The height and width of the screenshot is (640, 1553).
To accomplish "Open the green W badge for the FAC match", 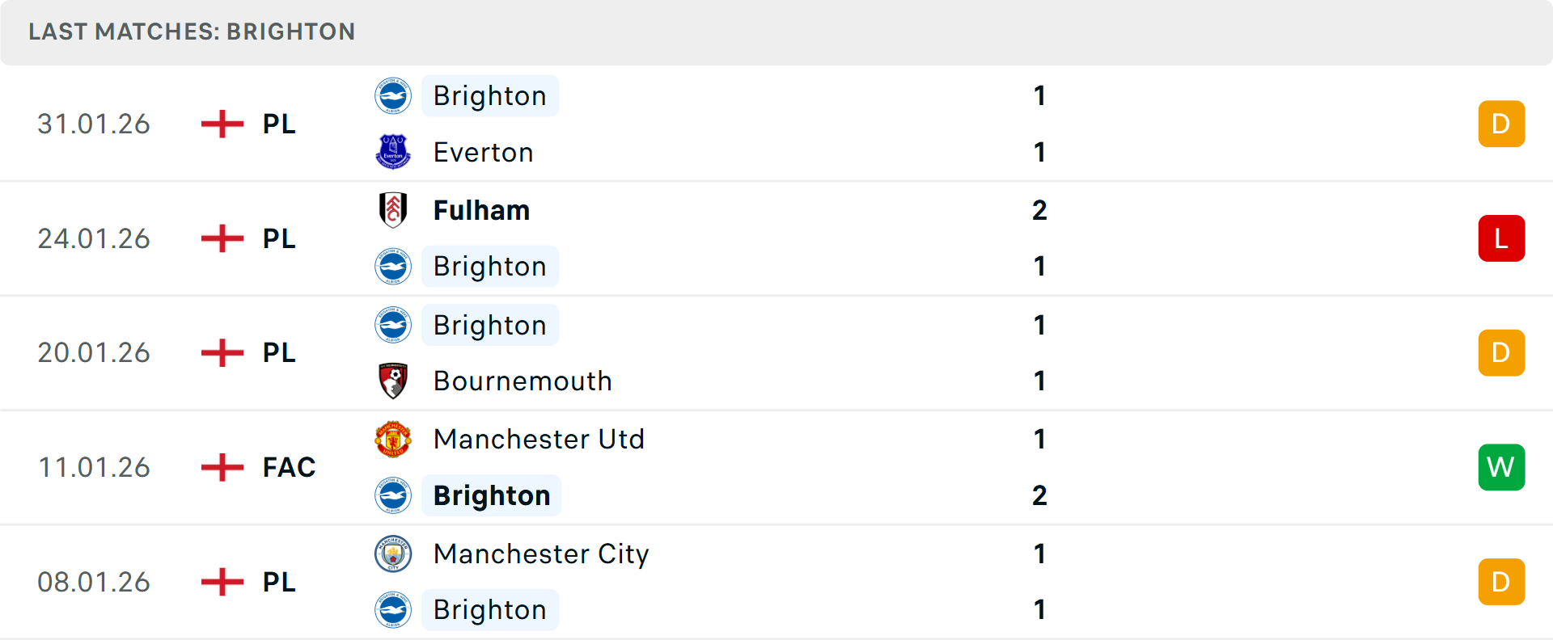I will click(x=1501, y=467).
